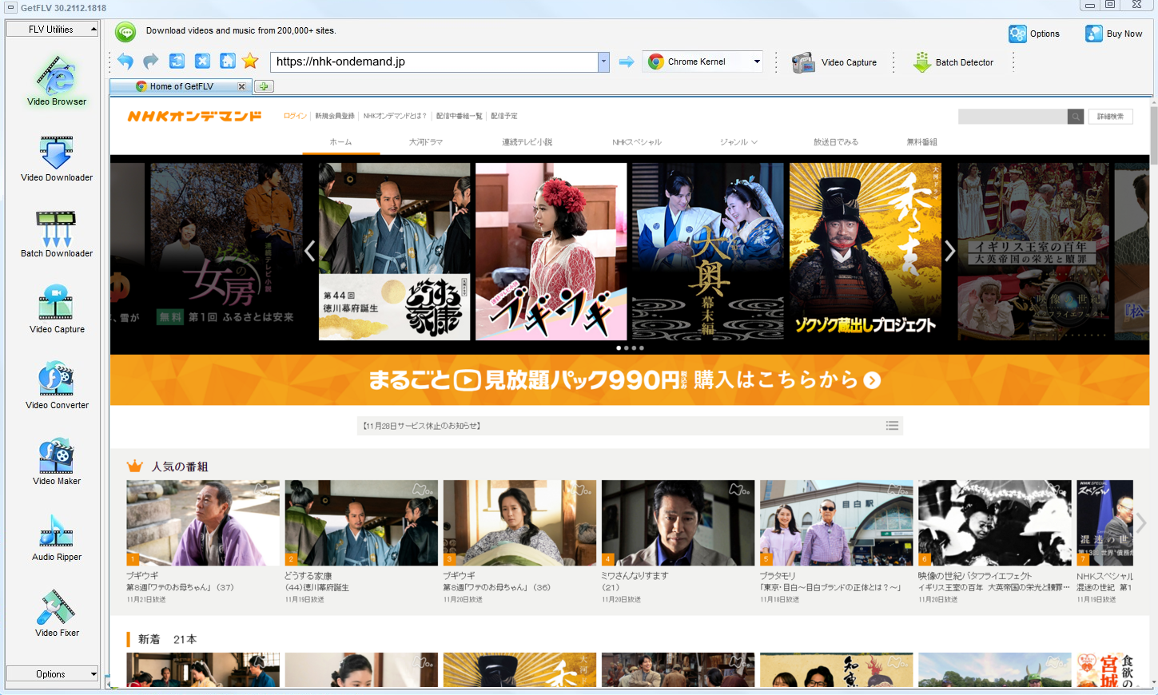Image resolution: width=1158 pixels, height=695 pixels.
Task: Go forward with the forward arrow
Action: (x=151, y=62)
